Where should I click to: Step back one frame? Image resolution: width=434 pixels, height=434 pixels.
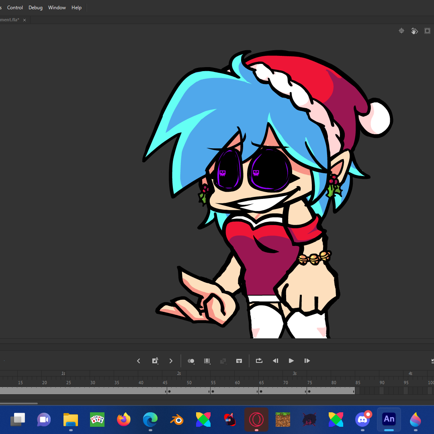[275, 360]
